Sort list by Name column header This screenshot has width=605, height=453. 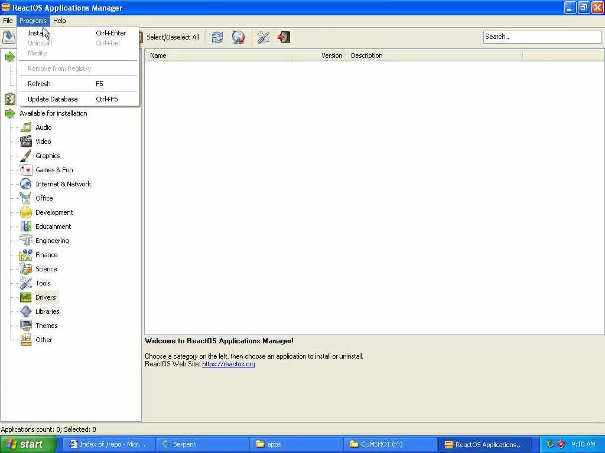coord(219,56)
